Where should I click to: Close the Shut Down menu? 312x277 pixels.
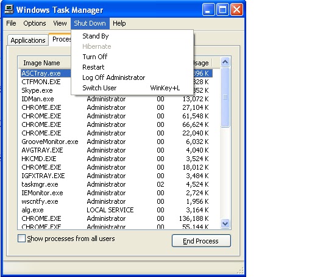coord(90,23)
